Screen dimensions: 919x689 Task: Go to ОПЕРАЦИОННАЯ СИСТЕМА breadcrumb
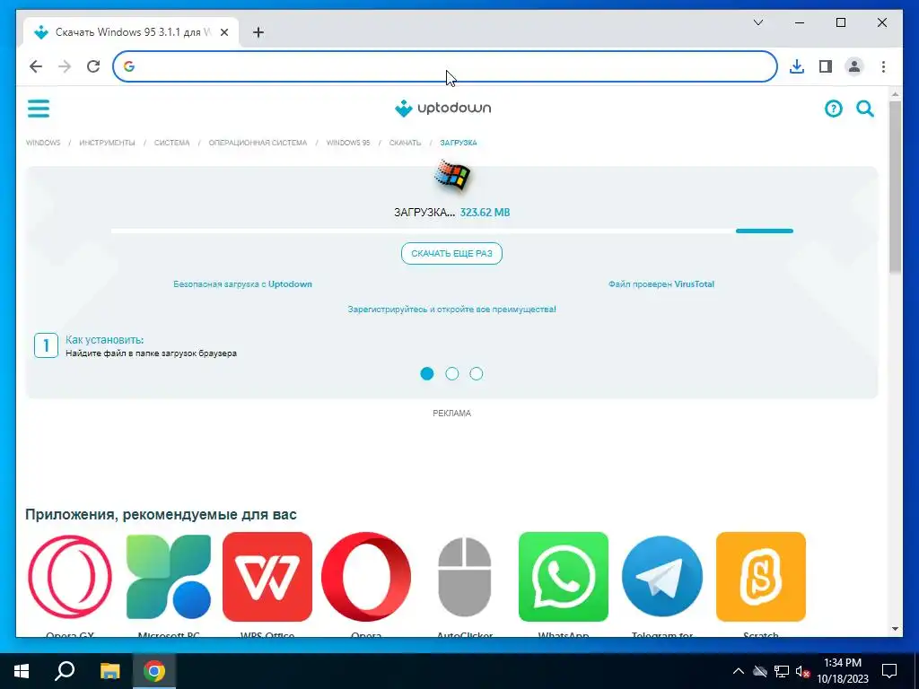[258, 143]
